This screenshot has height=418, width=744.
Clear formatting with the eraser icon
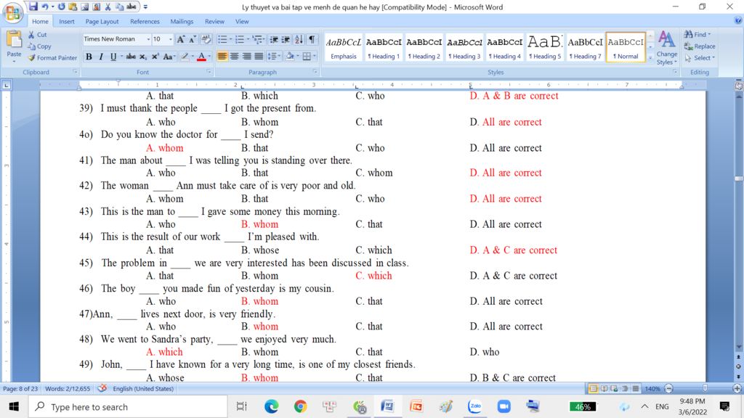tap(206, 39)
